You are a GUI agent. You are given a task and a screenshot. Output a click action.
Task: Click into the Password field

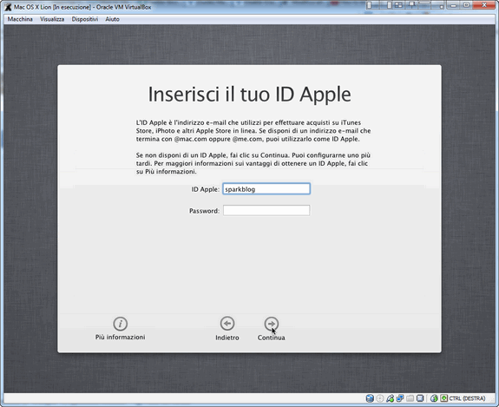266,210
